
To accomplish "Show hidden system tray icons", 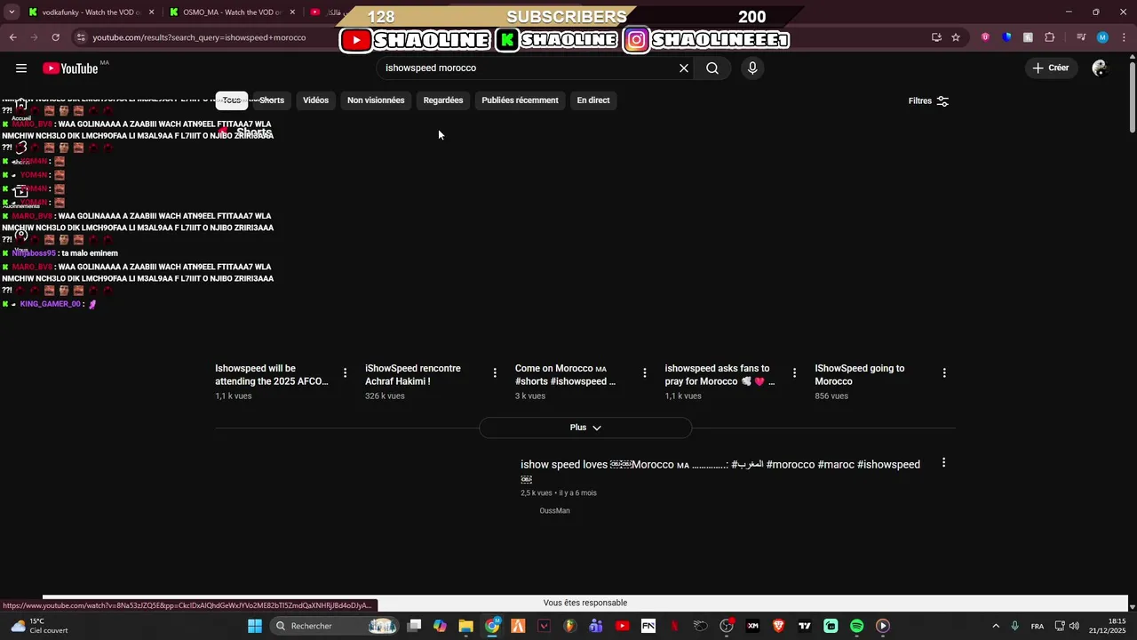I will (996, 626).
